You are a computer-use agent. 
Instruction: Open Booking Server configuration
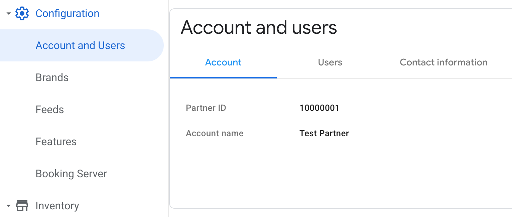pyautogui.click(x=71, y=174)
